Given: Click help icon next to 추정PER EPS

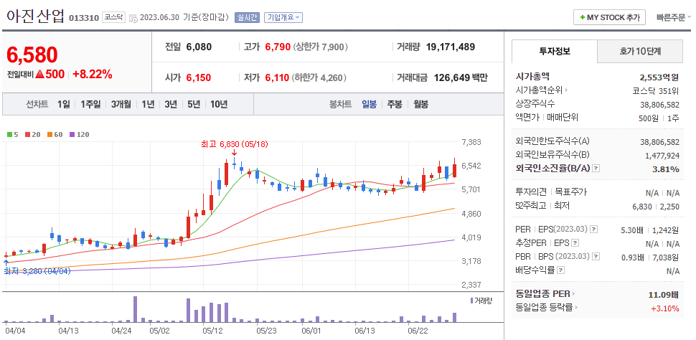Looking at the screenshot, I should [575, 243].
